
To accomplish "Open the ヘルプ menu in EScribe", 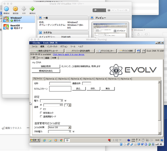I will (81, 47).
